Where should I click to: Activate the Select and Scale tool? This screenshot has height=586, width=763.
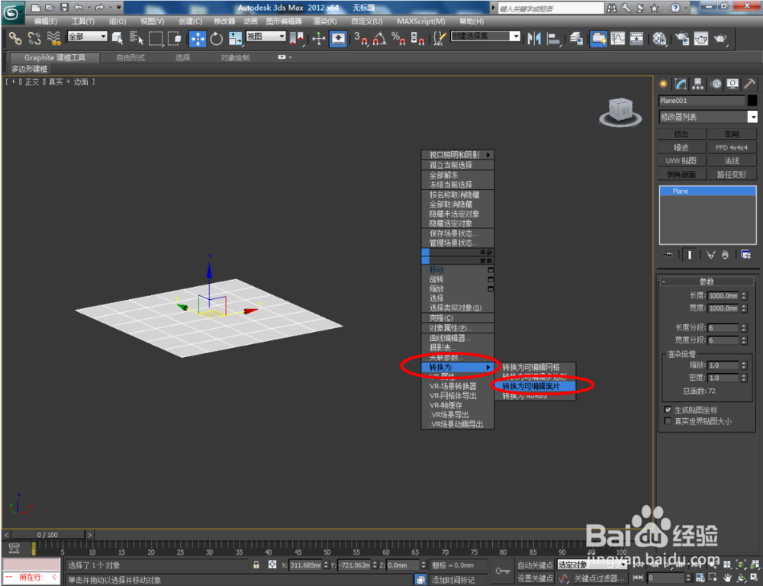(x=236, y=39)
